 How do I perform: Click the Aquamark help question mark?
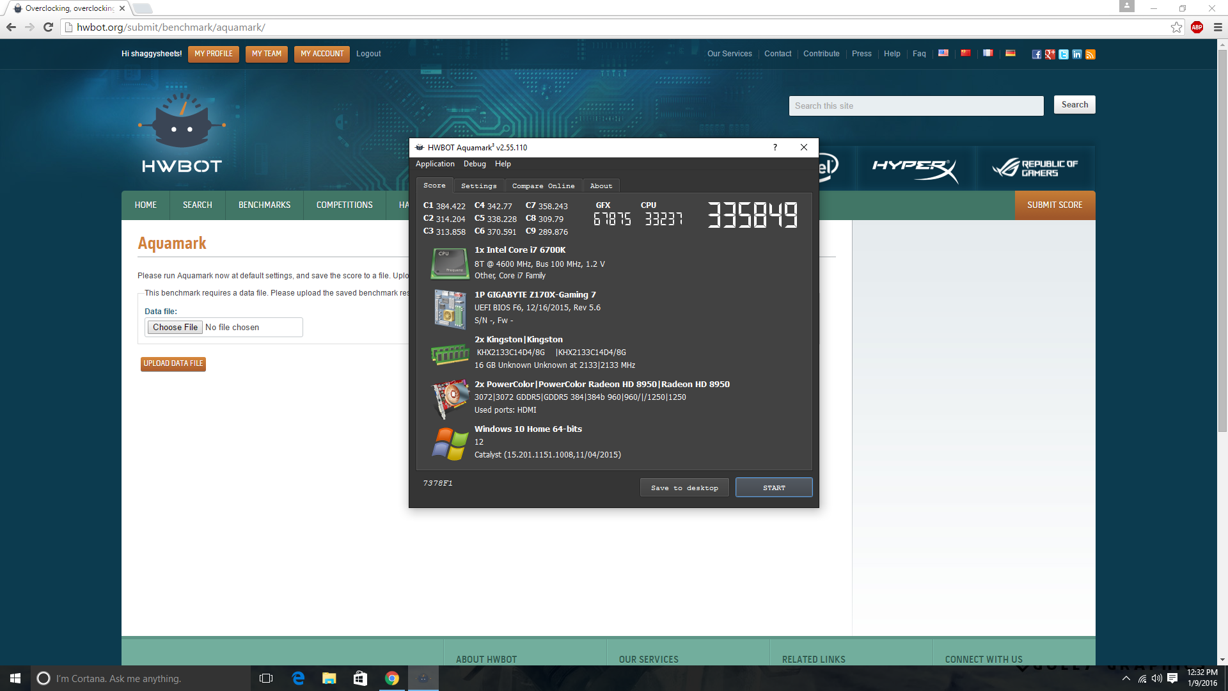click(775, 147)
